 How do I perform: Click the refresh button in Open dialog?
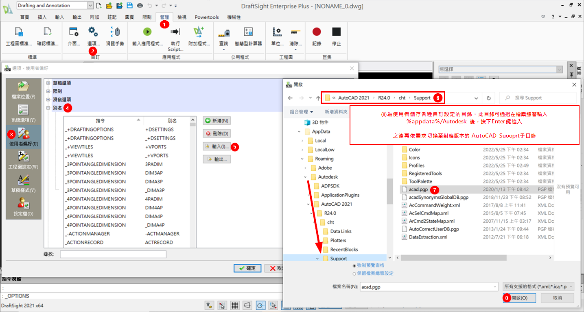[x=489, y=98]
